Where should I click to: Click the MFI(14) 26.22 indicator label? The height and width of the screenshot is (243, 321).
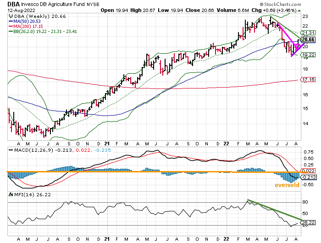point(33,195)
